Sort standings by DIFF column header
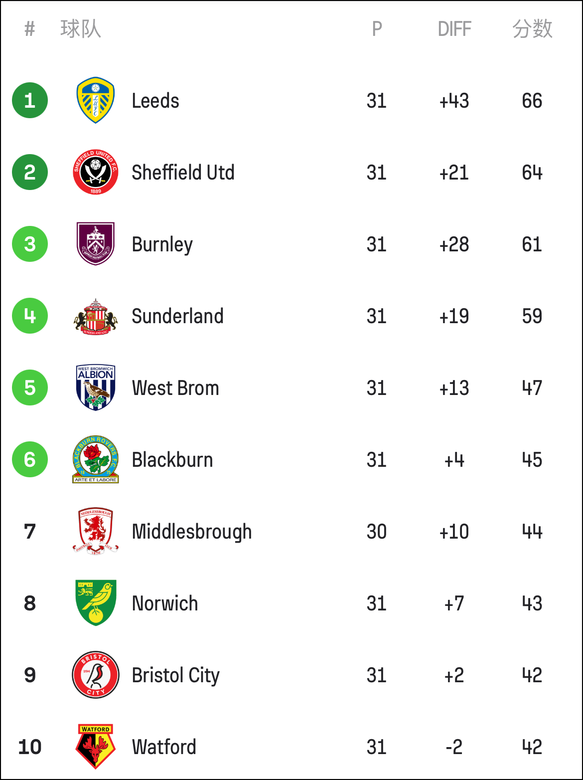Screen dimensions: 583x780 454,29
